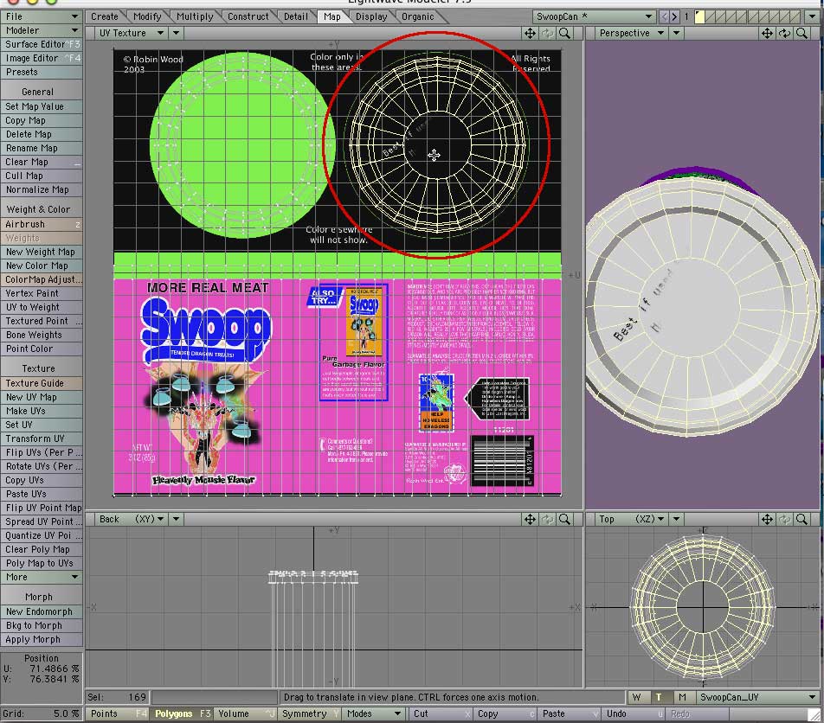Click the zoom magnifier in UV Texture viewport
Viewport: 824px width, 723px height.
click(x=564, y=33)
